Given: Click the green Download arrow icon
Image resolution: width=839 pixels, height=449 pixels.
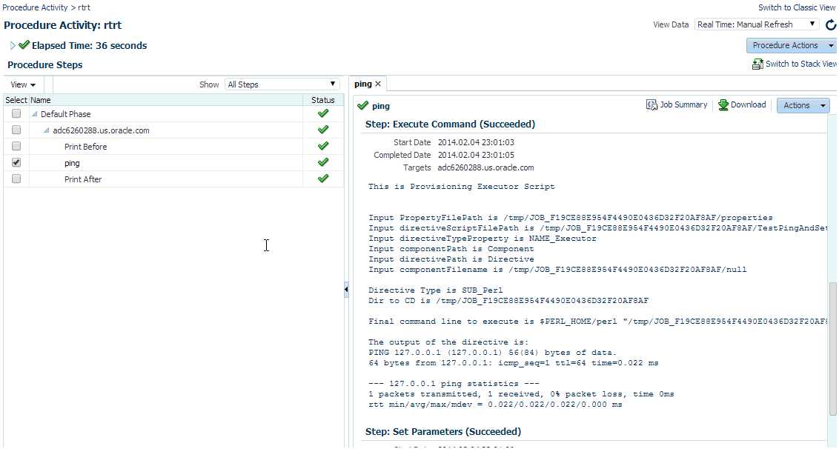Looking at the screenshot, I should tap(723, 105).
